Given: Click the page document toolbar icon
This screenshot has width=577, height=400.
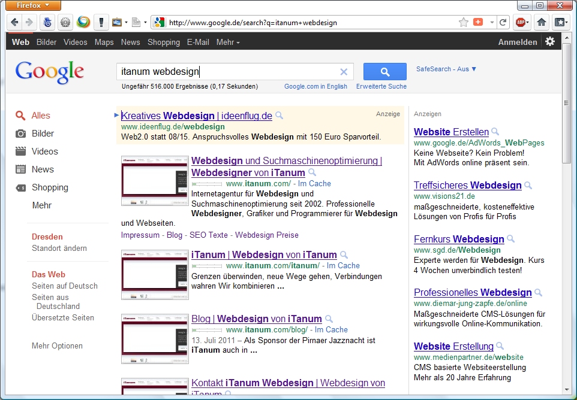Looking at the screenshot, I should [136, 22].
